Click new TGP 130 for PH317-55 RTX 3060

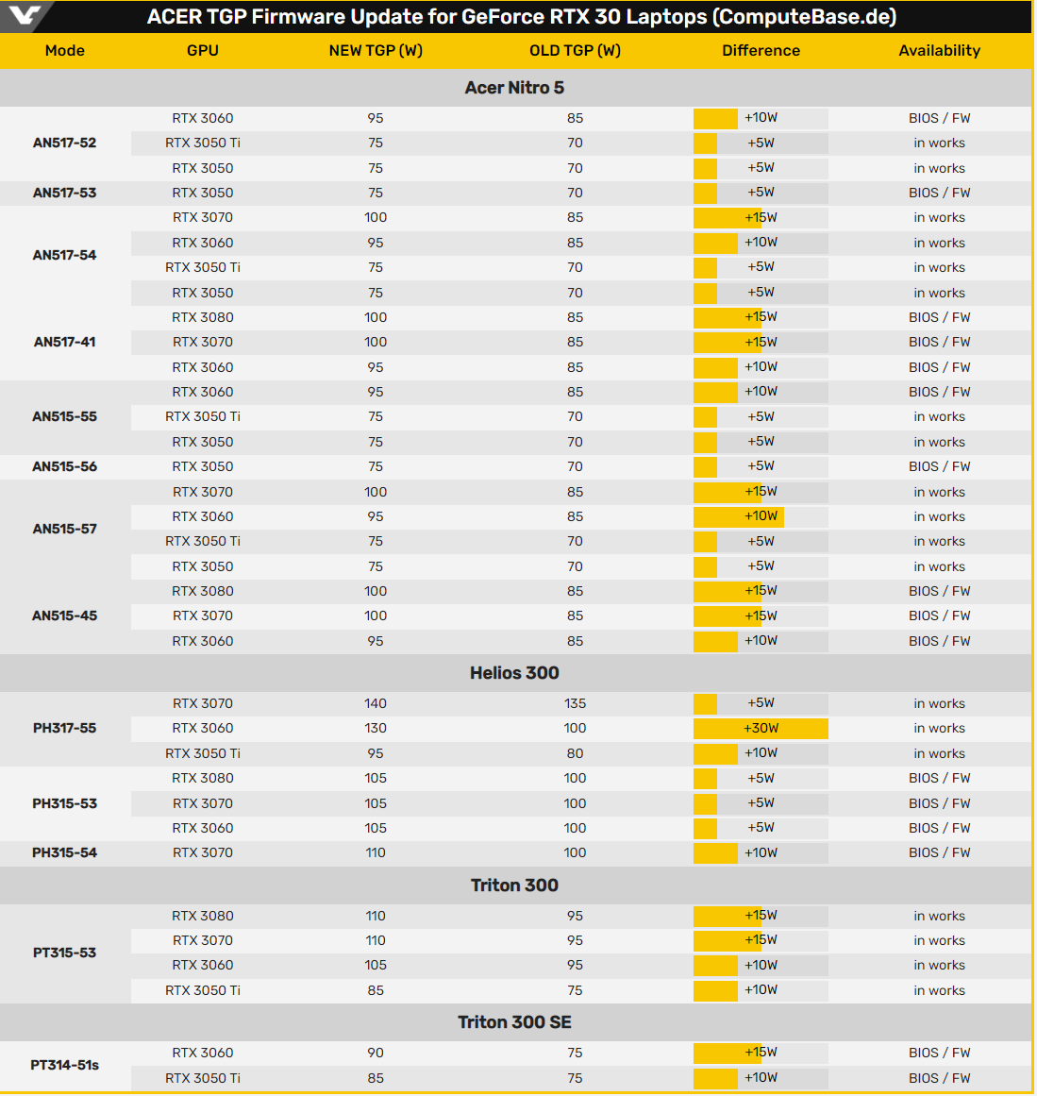[x=376, y=729]
